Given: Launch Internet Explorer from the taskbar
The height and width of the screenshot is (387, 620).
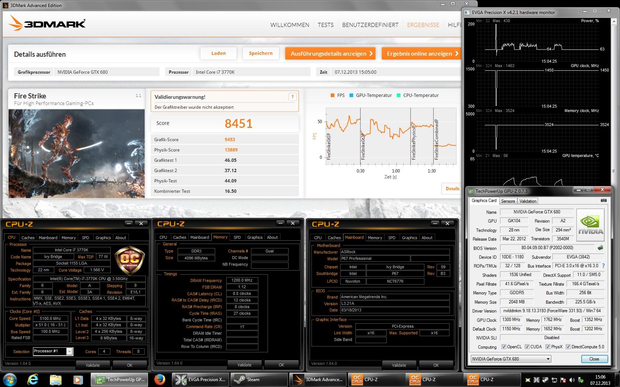Looking at the screenshot, I should (33, 379).
